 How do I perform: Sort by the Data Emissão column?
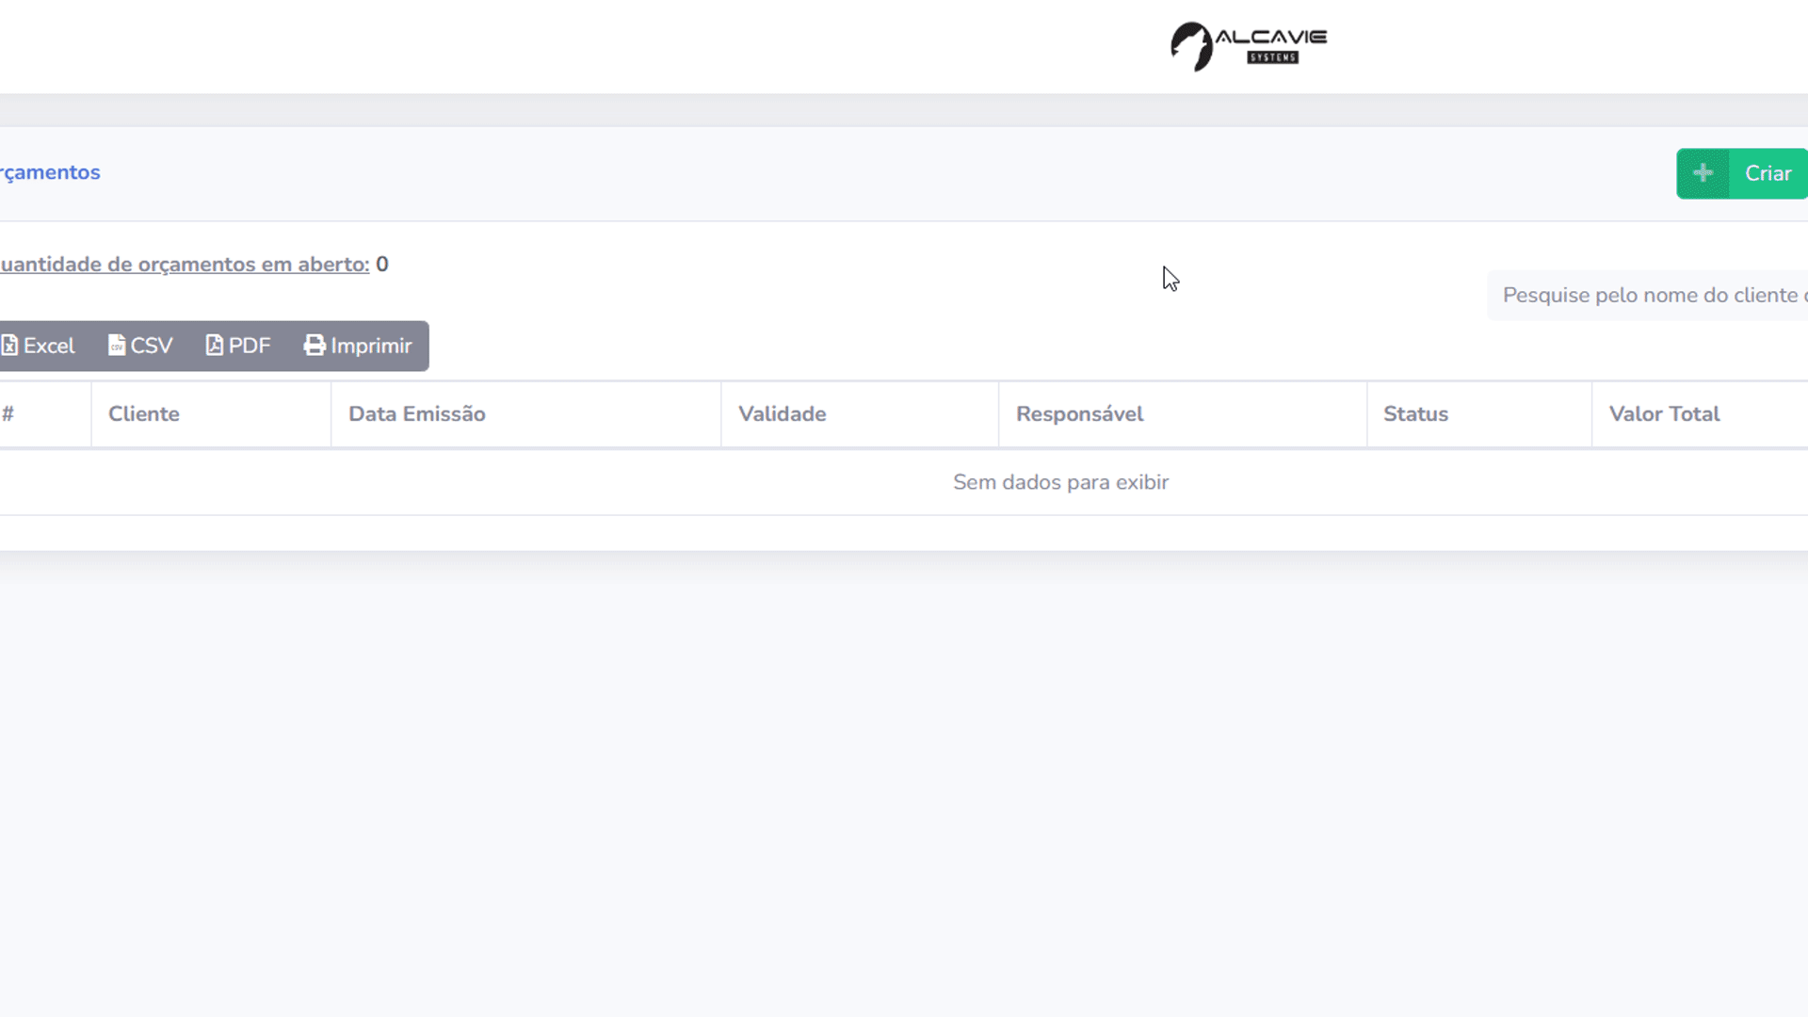pos(417,414)
